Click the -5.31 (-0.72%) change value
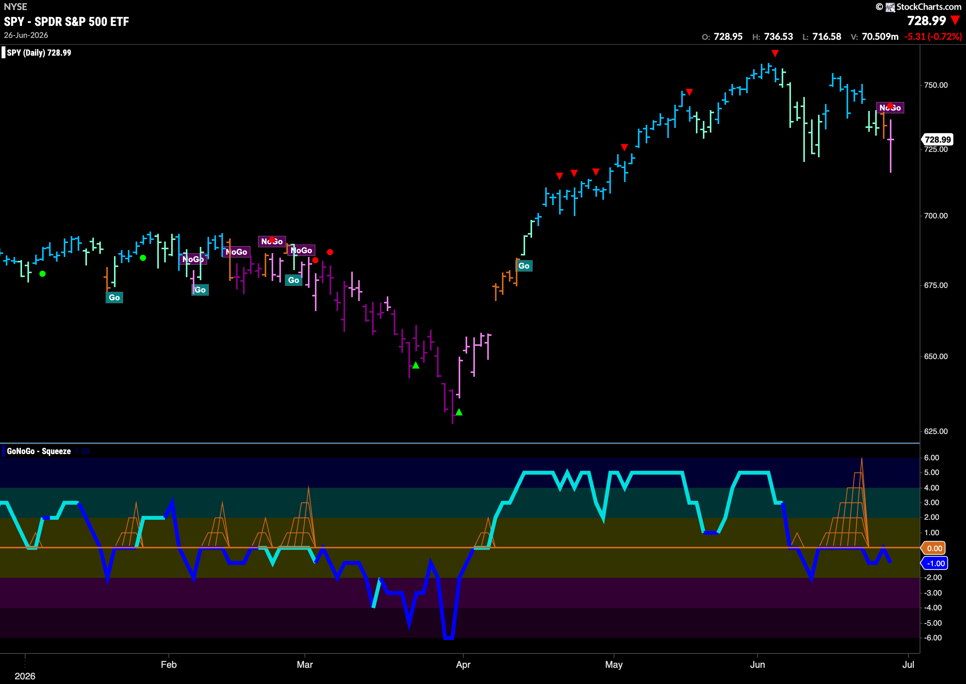Viewport: 966px width, 684px height. coord(933,37)
